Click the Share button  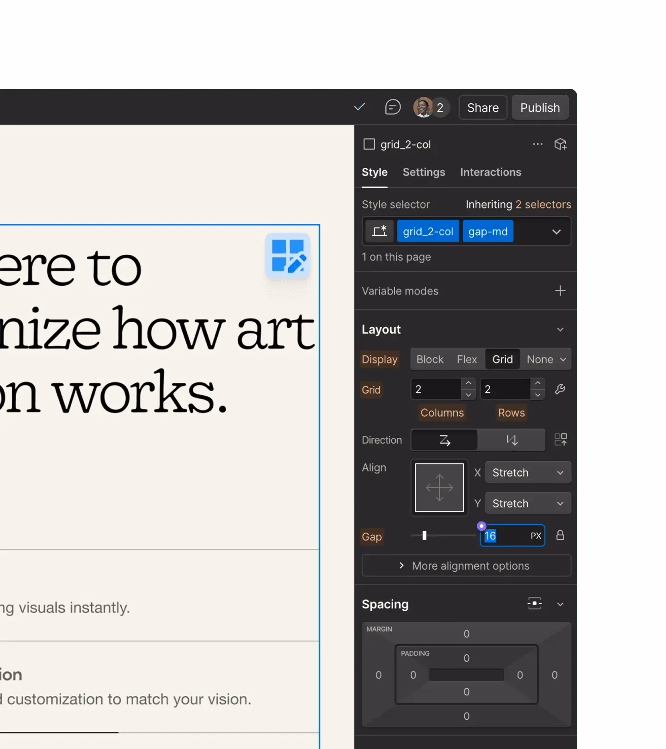pos(483,108)
